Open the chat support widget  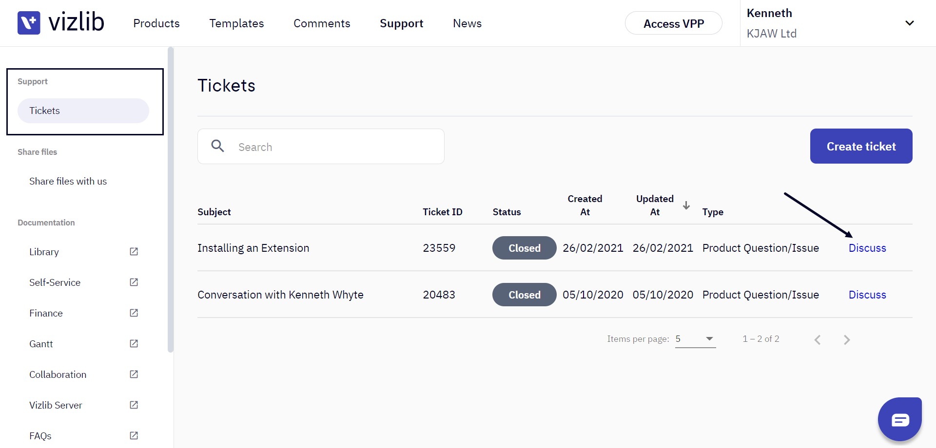point(900,419)
